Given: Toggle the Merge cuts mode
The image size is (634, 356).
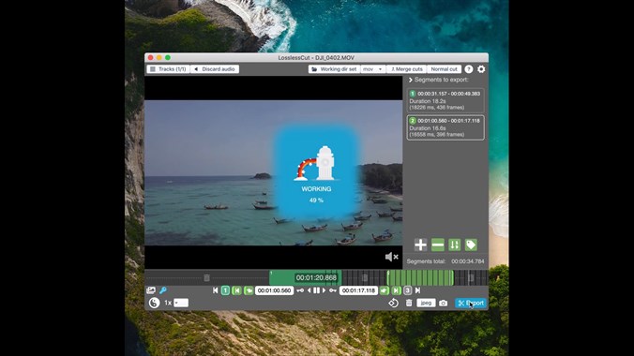Looking at the screenshot, I should point(406,69).
